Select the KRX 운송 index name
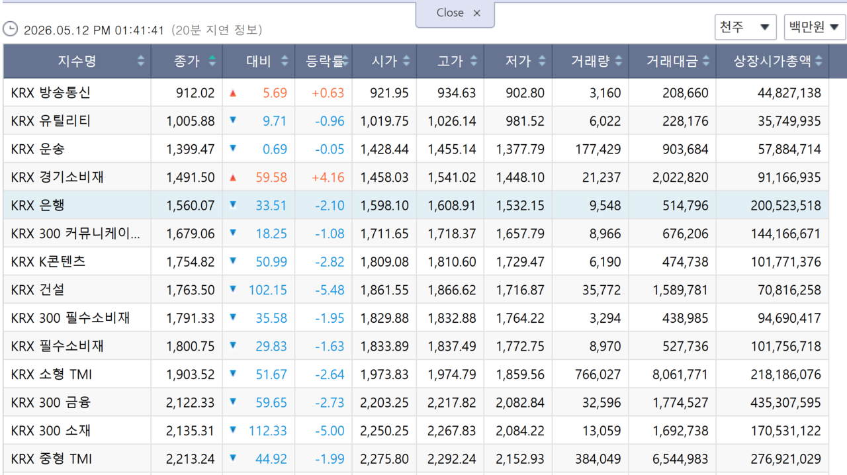The width and height of the screenshot is (847, 475). point(38,149)
